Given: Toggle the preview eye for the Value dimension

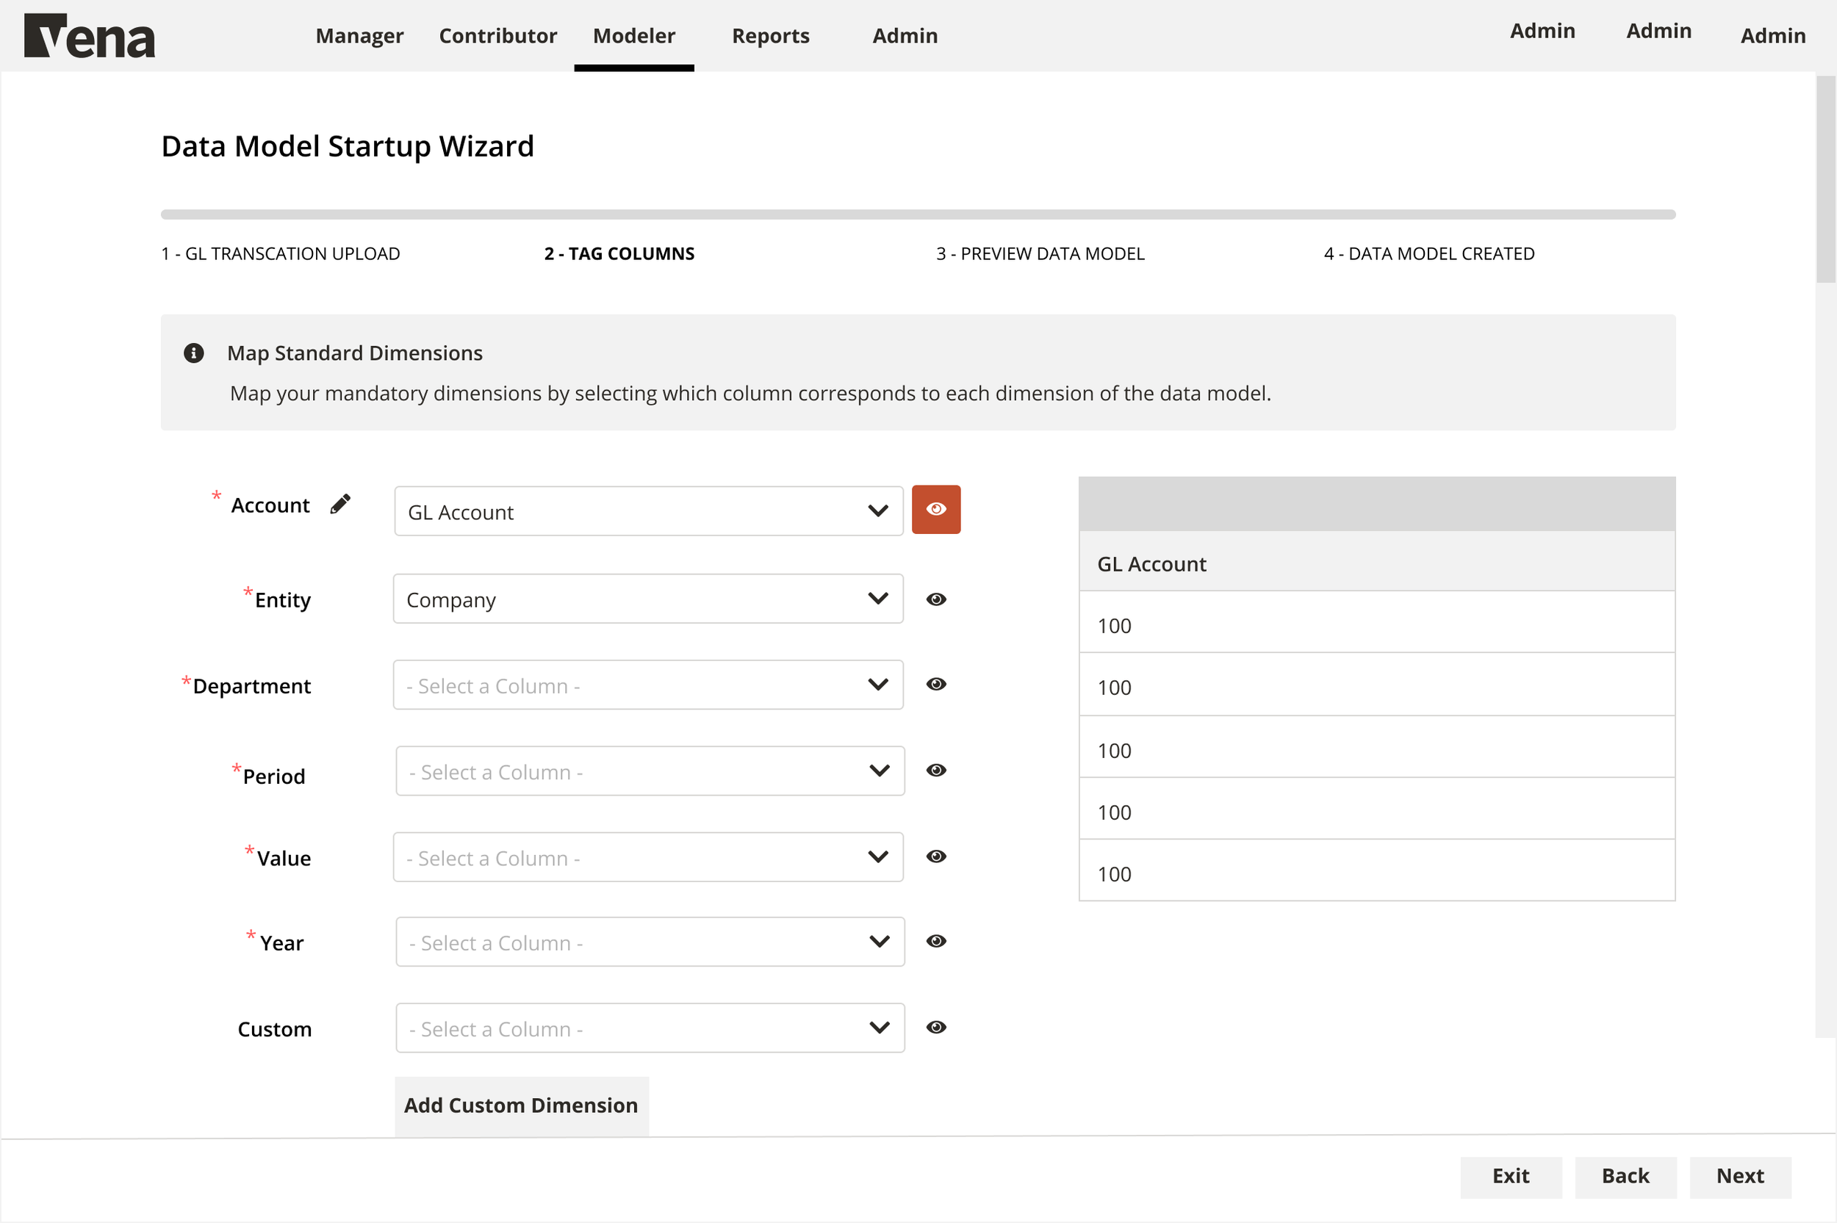Looking at the screenshot, I should point(936,856).
